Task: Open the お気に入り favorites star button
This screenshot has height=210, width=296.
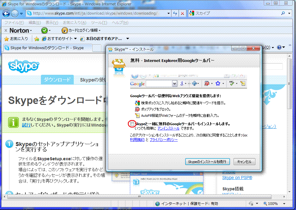Action: [16, 39]
